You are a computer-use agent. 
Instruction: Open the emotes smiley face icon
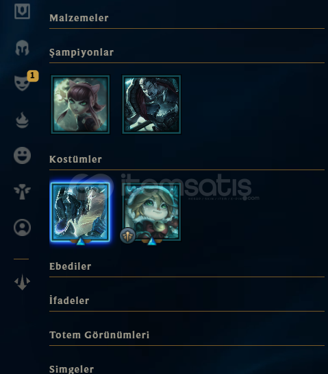coord(22,156)
